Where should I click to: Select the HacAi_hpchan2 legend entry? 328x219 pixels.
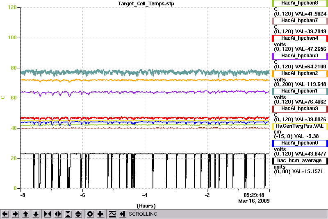click(x=300, y=74)
